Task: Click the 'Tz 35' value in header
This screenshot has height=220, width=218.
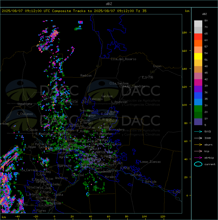Action: tap(141, 11)
